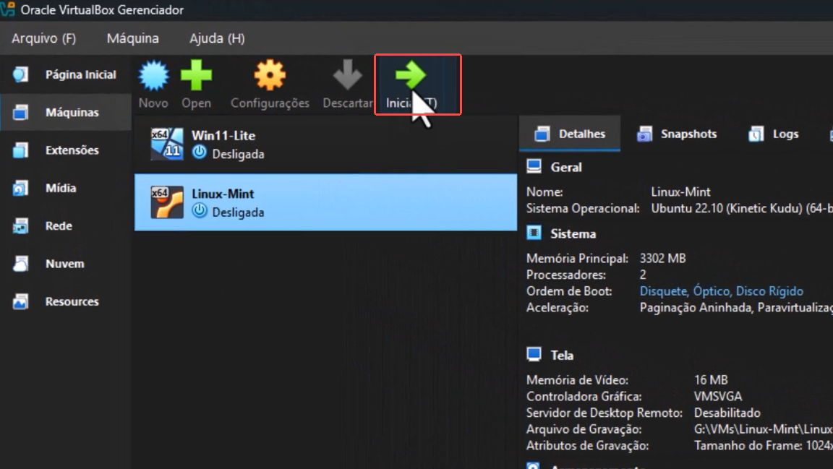This screenshot has height=469, width=833.
Task: Click the Desabilitado remote desktop value
Action: point(727,413)
